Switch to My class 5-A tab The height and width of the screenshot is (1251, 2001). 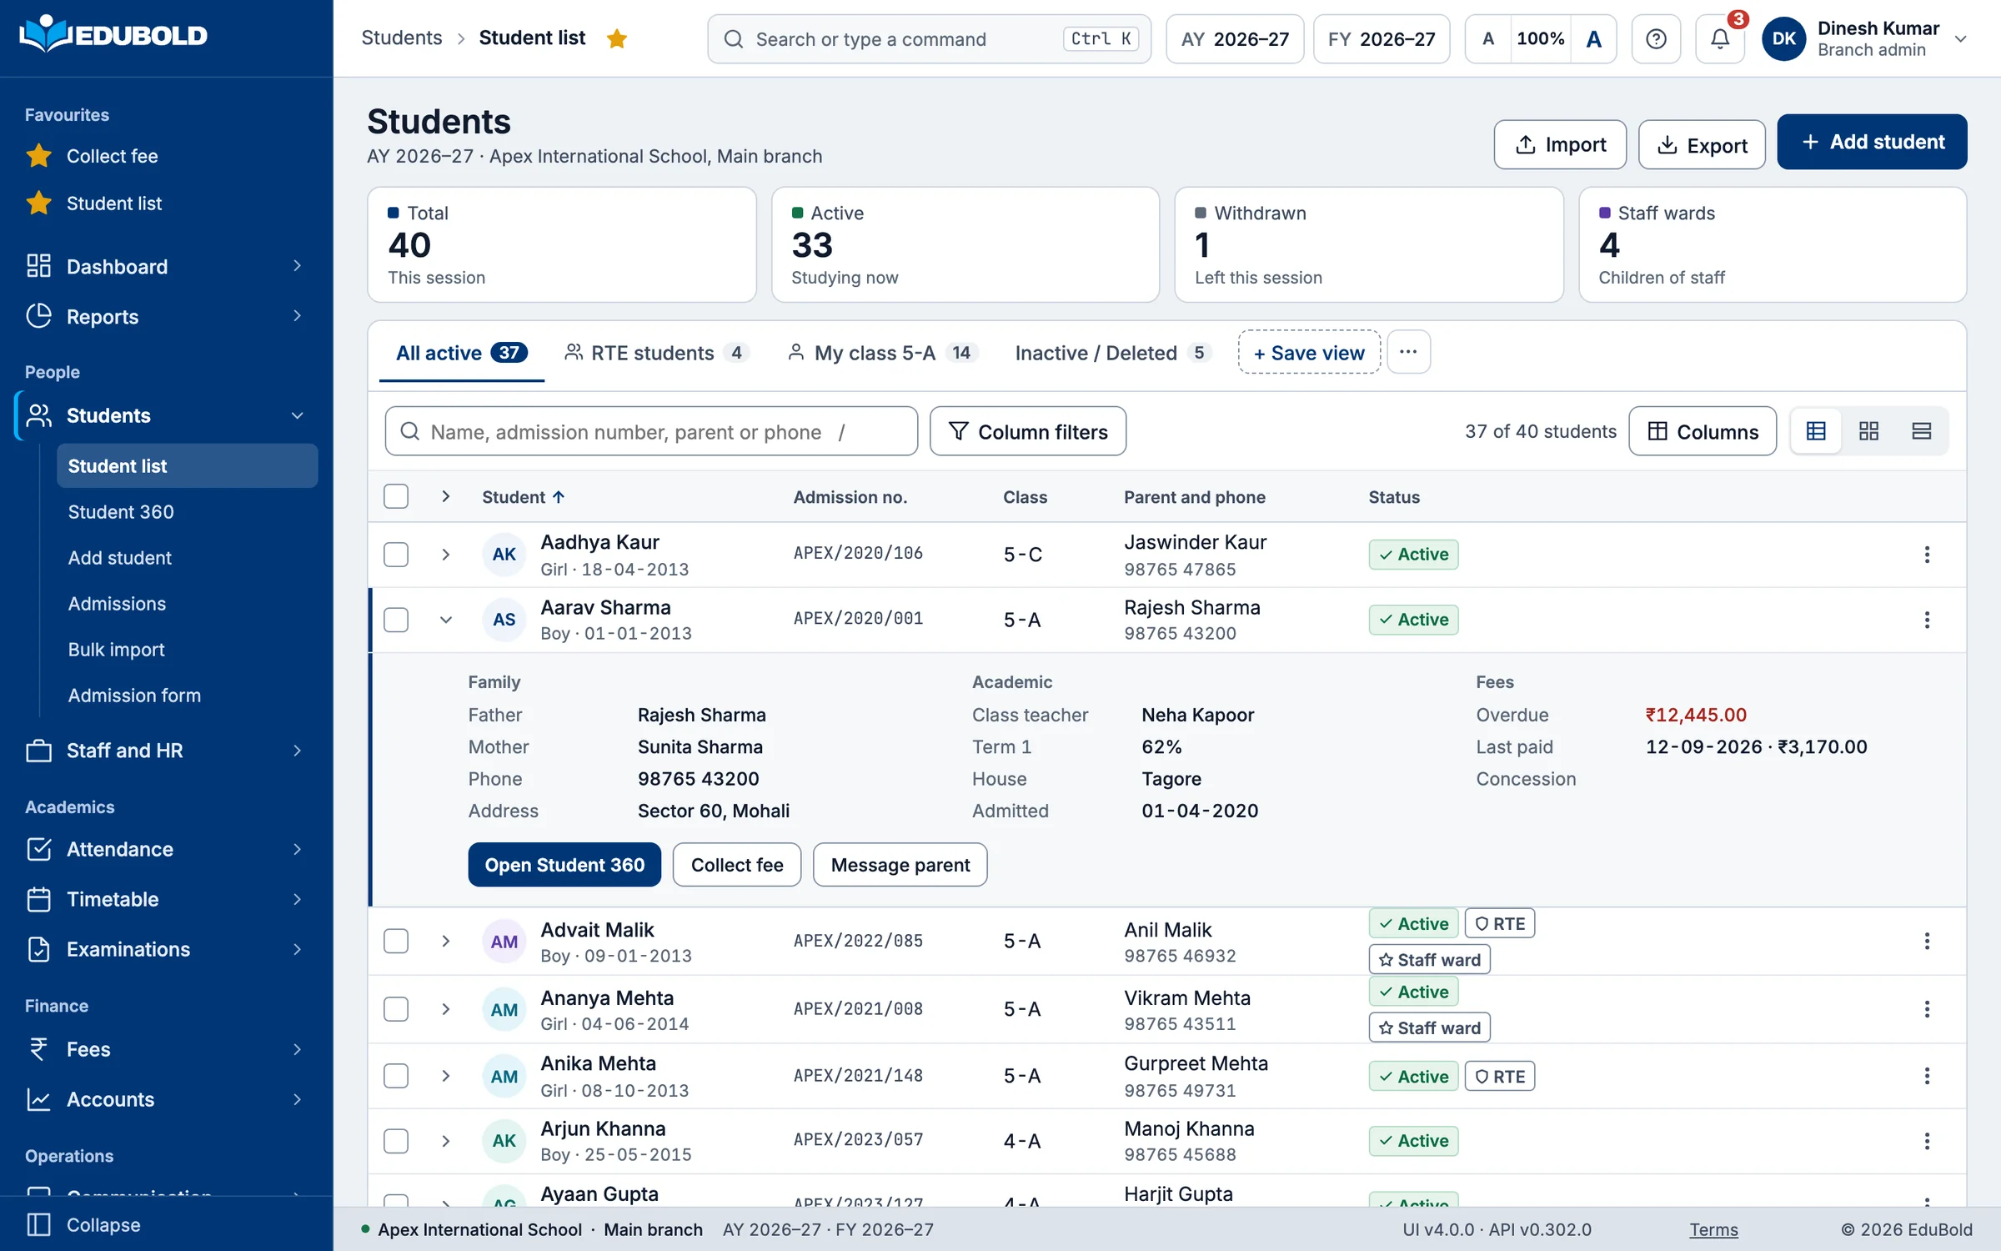point(882,353)
